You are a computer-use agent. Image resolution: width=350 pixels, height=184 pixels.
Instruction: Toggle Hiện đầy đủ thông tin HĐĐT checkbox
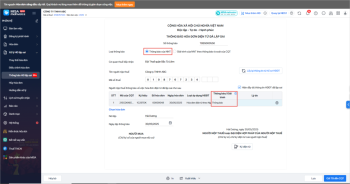point(239,87)
